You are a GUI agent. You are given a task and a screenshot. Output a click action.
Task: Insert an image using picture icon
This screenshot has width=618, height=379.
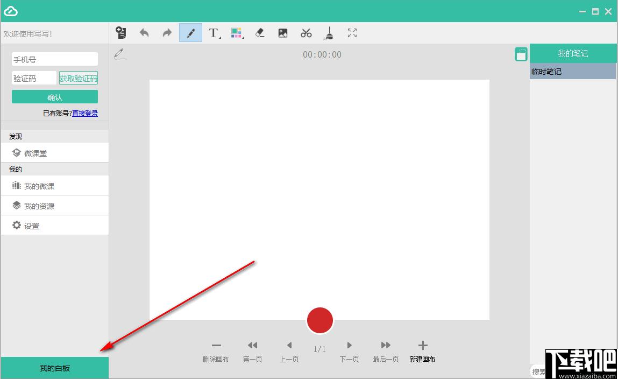pos(283,33)
